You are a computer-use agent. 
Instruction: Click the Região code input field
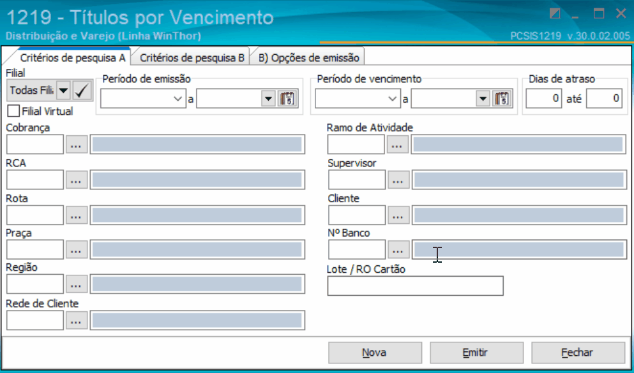pyautogui.click(x=35, y=284)
